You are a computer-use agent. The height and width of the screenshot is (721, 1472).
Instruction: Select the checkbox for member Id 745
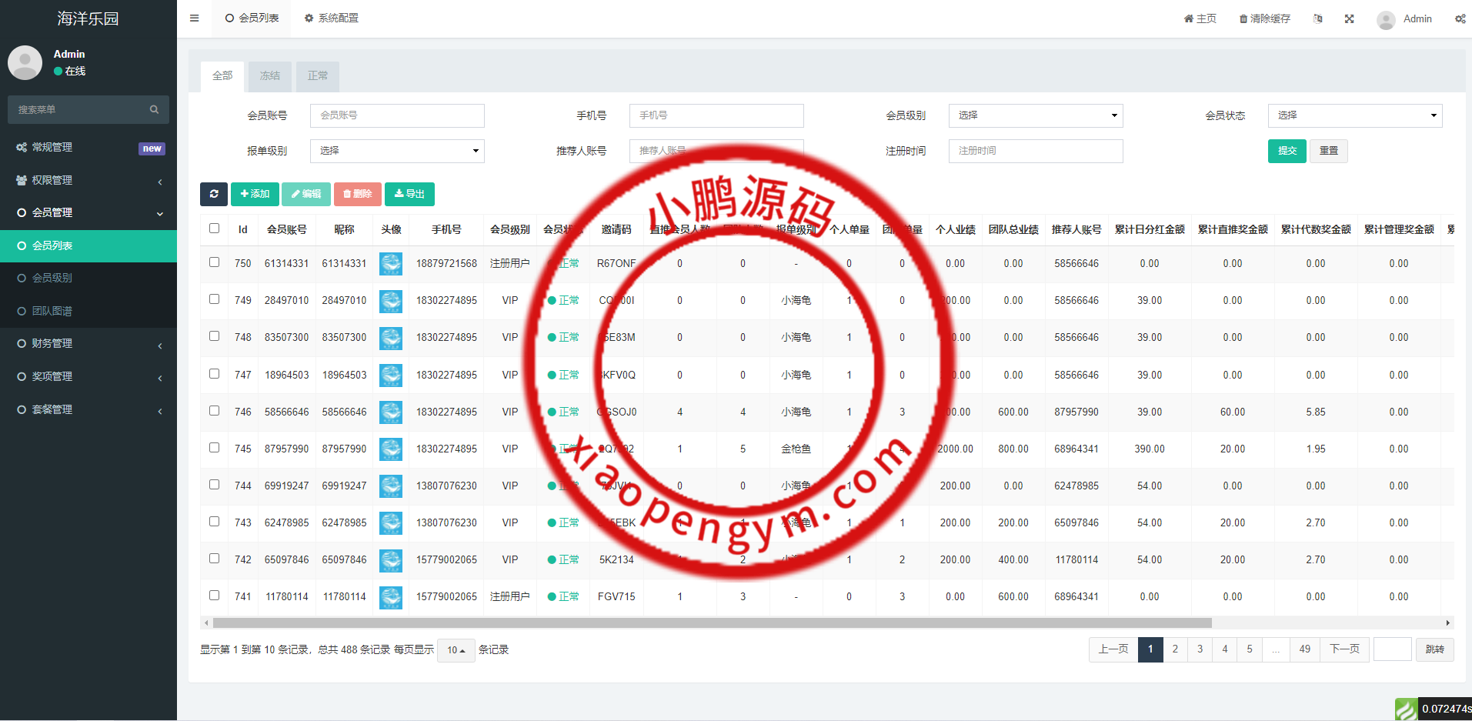pos(214,448)
